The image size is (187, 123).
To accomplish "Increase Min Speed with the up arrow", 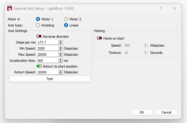I will [x=61, y=47].
